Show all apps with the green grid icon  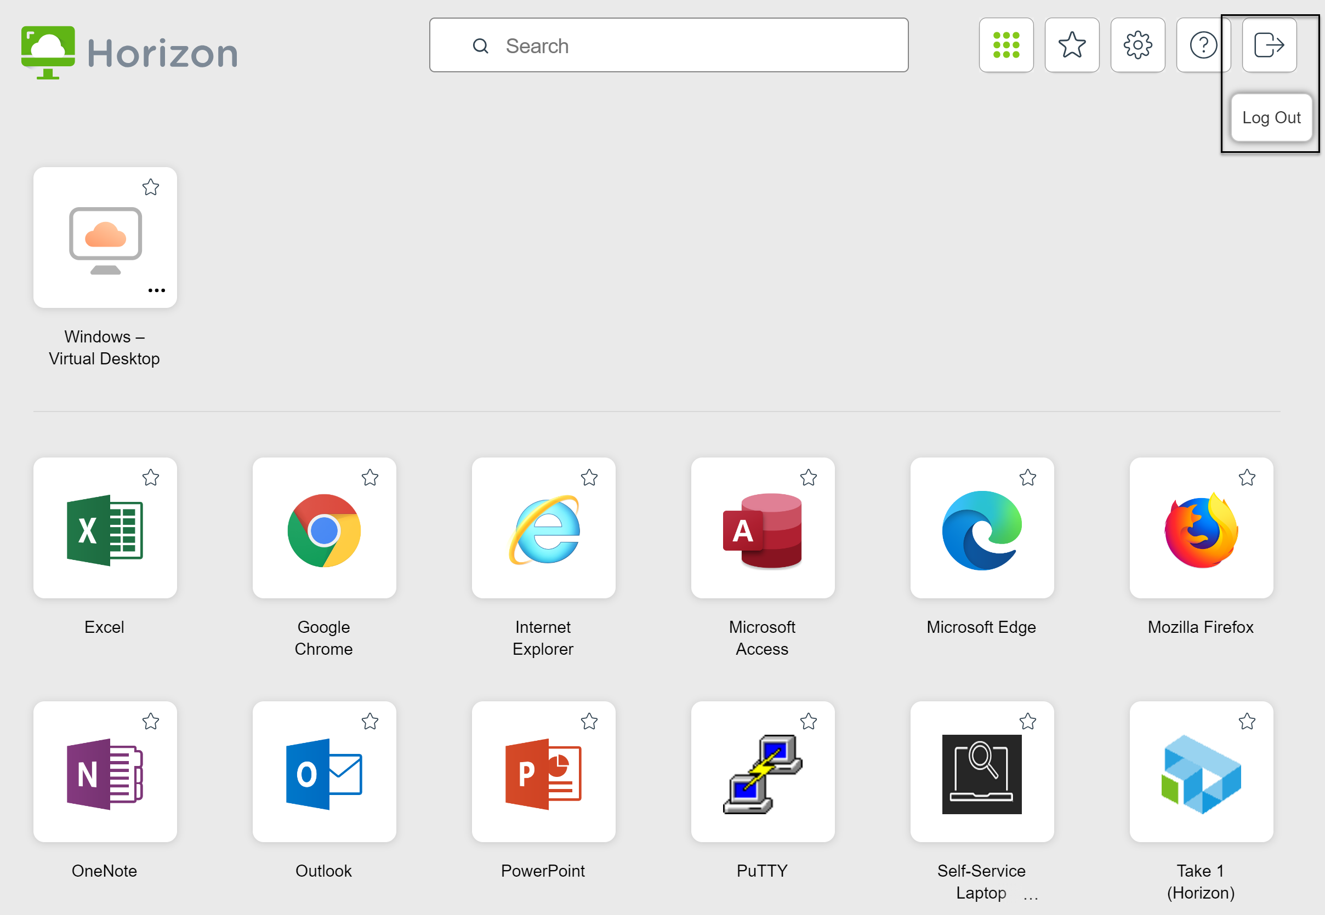point(1006,45)
